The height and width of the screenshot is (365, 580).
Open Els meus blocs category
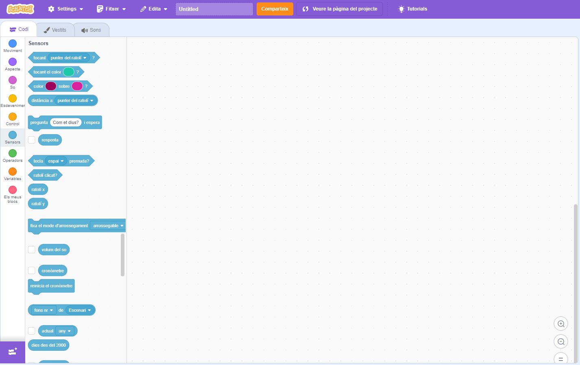tap(13, 190)
